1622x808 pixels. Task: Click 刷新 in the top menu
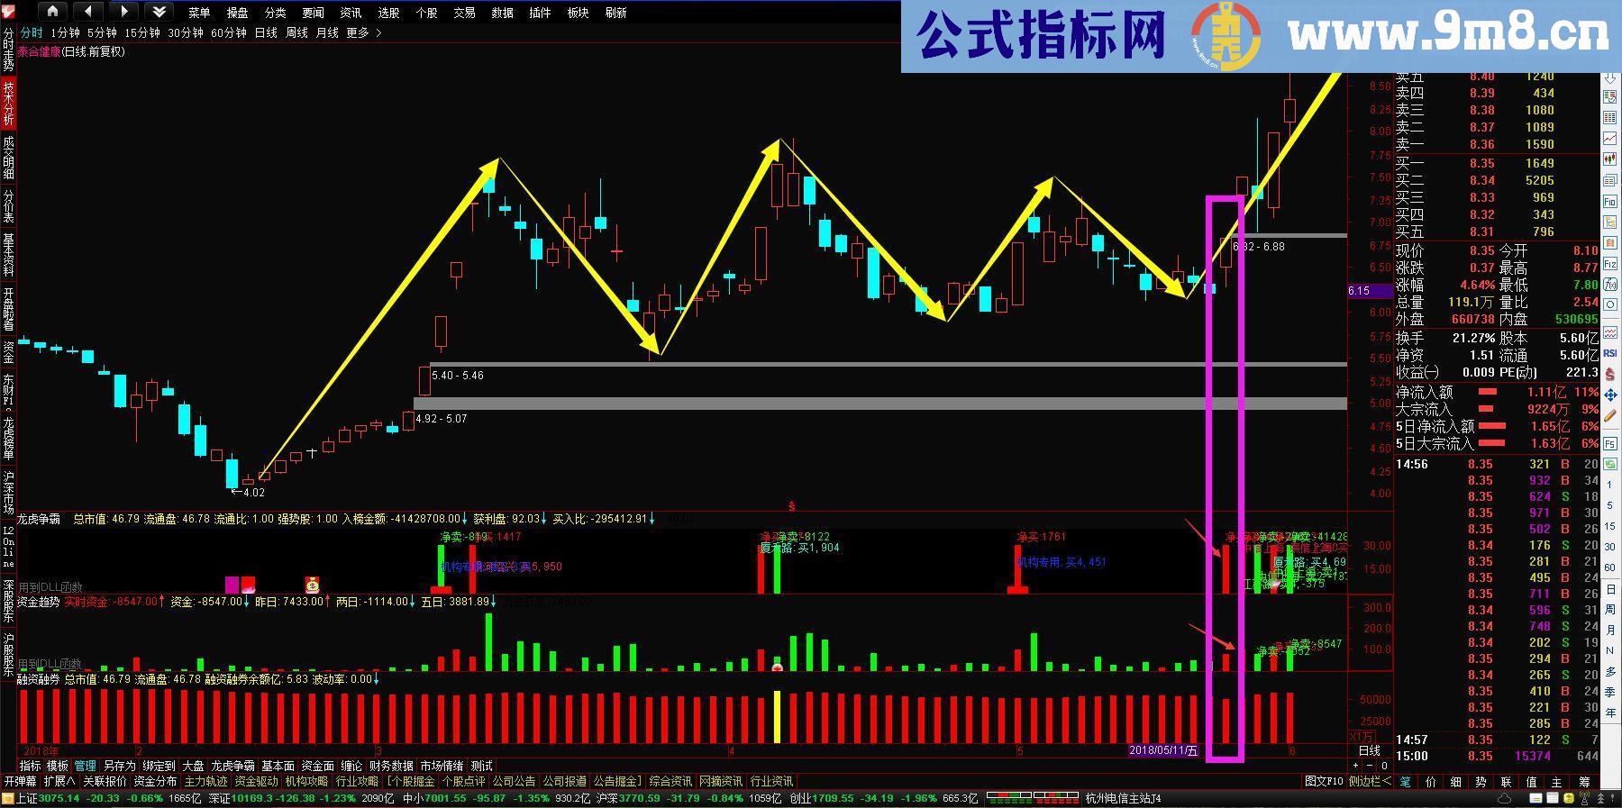pyautogui.click(x=615, y=13)
